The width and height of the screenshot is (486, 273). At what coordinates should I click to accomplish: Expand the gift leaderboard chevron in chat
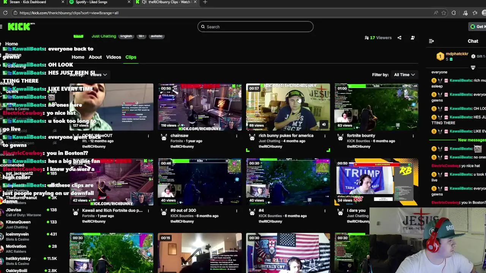(x=473, y=68)
